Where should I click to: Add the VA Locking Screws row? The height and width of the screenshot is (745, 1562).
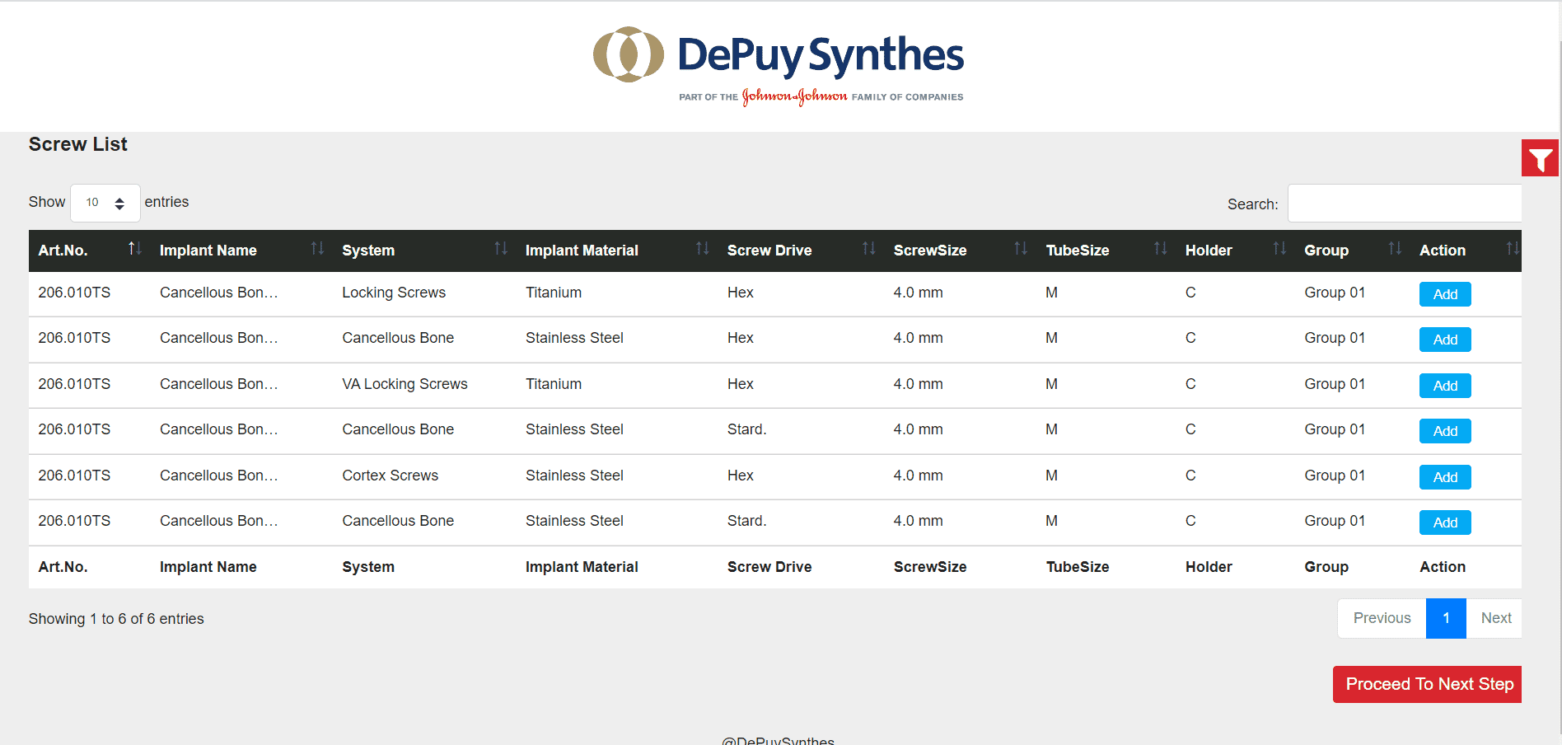[x=1445, y=386]
